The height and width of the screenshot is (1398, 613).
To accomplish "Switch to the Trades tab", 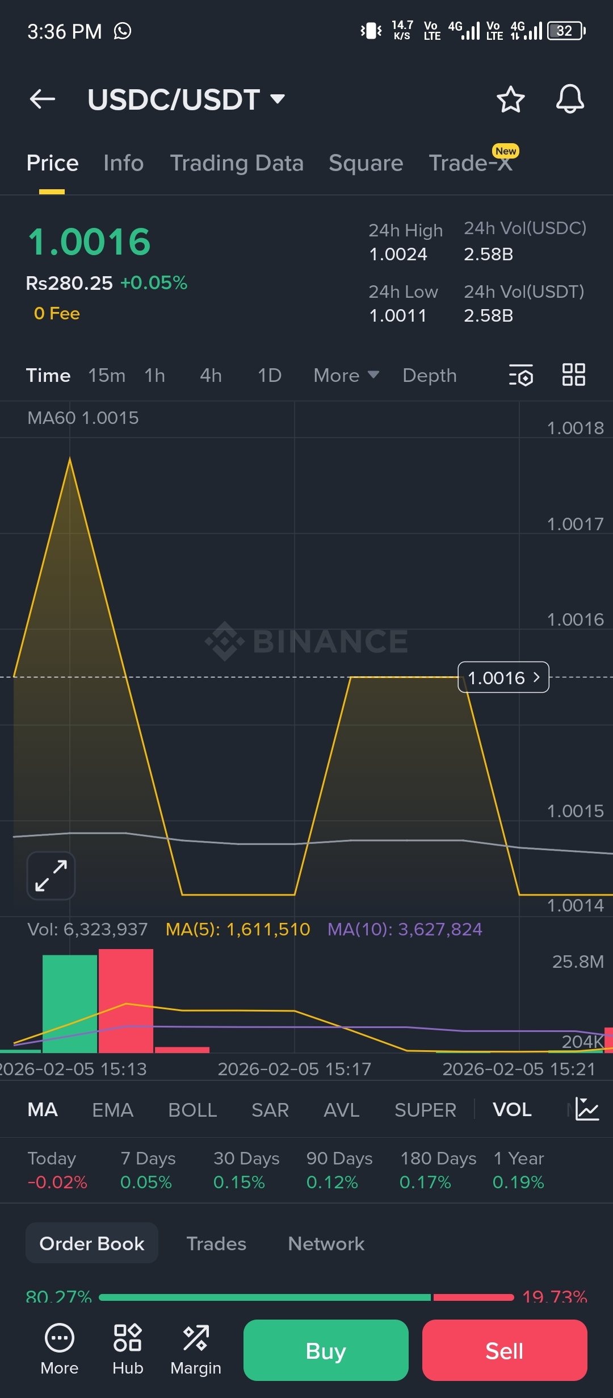I will coord(216,1243).
